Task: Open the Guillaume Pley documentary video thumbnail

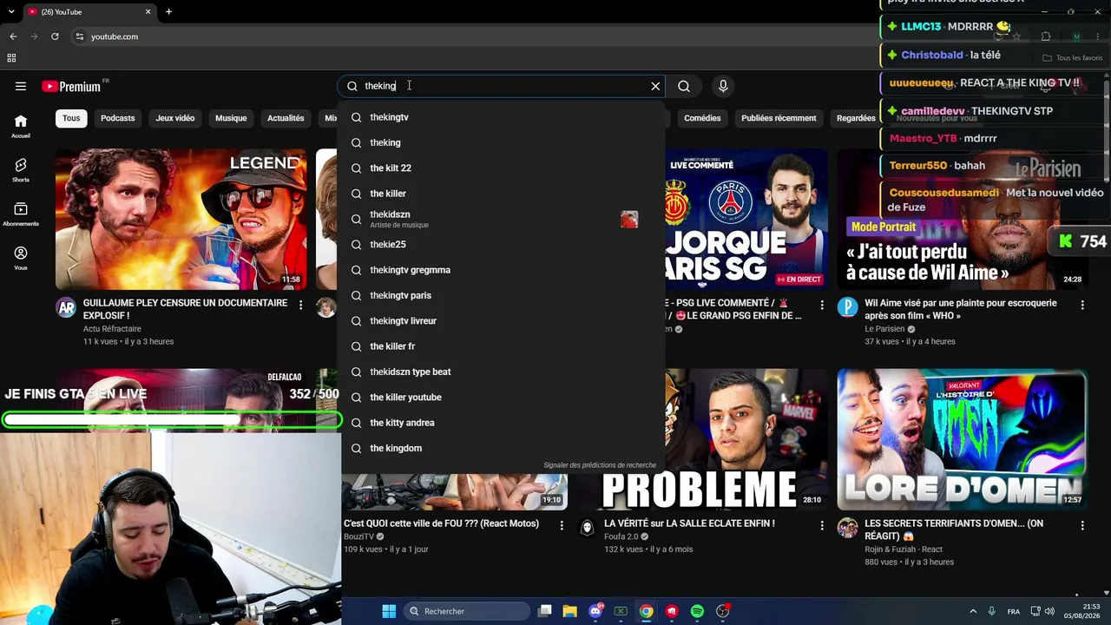Action: pyautogui.click(x=181, y=219)
